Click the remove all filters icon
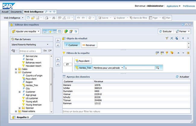This screenshot has width=196, height=126. coord(172,53)
